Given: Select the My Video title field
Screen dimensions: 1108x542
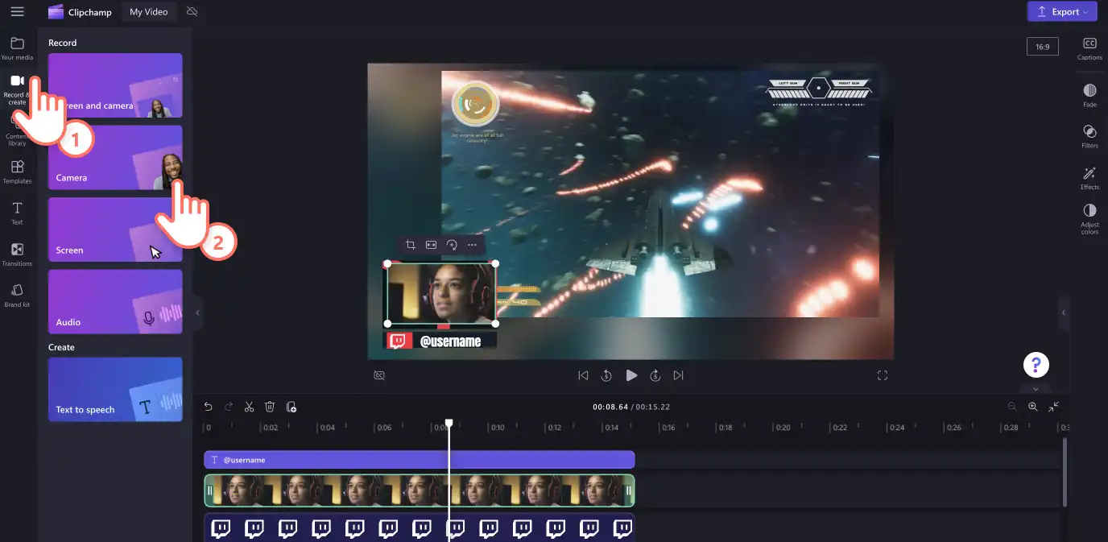Looking at the screenshot, I should coord(149,12).
